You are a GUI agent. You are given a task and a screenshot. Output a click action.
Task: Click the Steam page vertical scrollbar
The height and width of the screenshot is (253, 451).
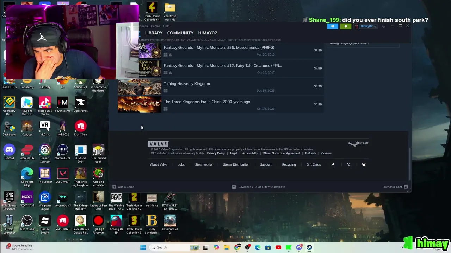click(x=409, y=163)
